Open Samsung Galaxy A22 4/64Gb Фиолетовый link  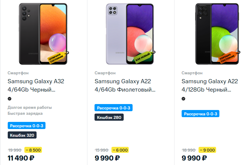pyautogui.click(x=125, y=85)
